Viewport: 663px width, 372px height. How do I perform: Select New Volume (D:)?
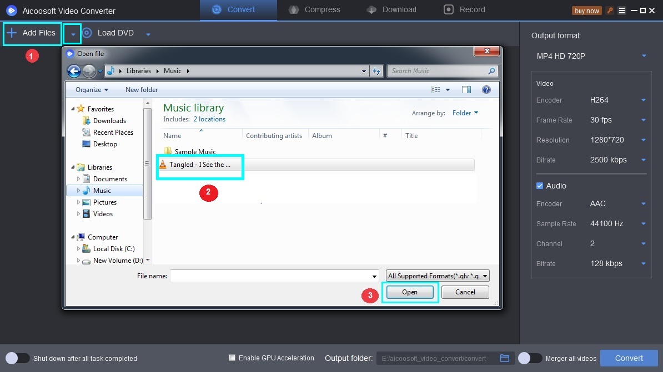[x=118, y=261]
